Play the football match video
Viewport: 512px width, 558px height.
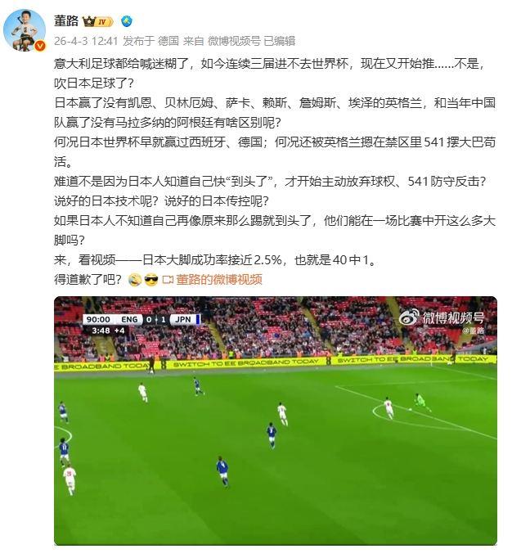click(x=276, y=421)
